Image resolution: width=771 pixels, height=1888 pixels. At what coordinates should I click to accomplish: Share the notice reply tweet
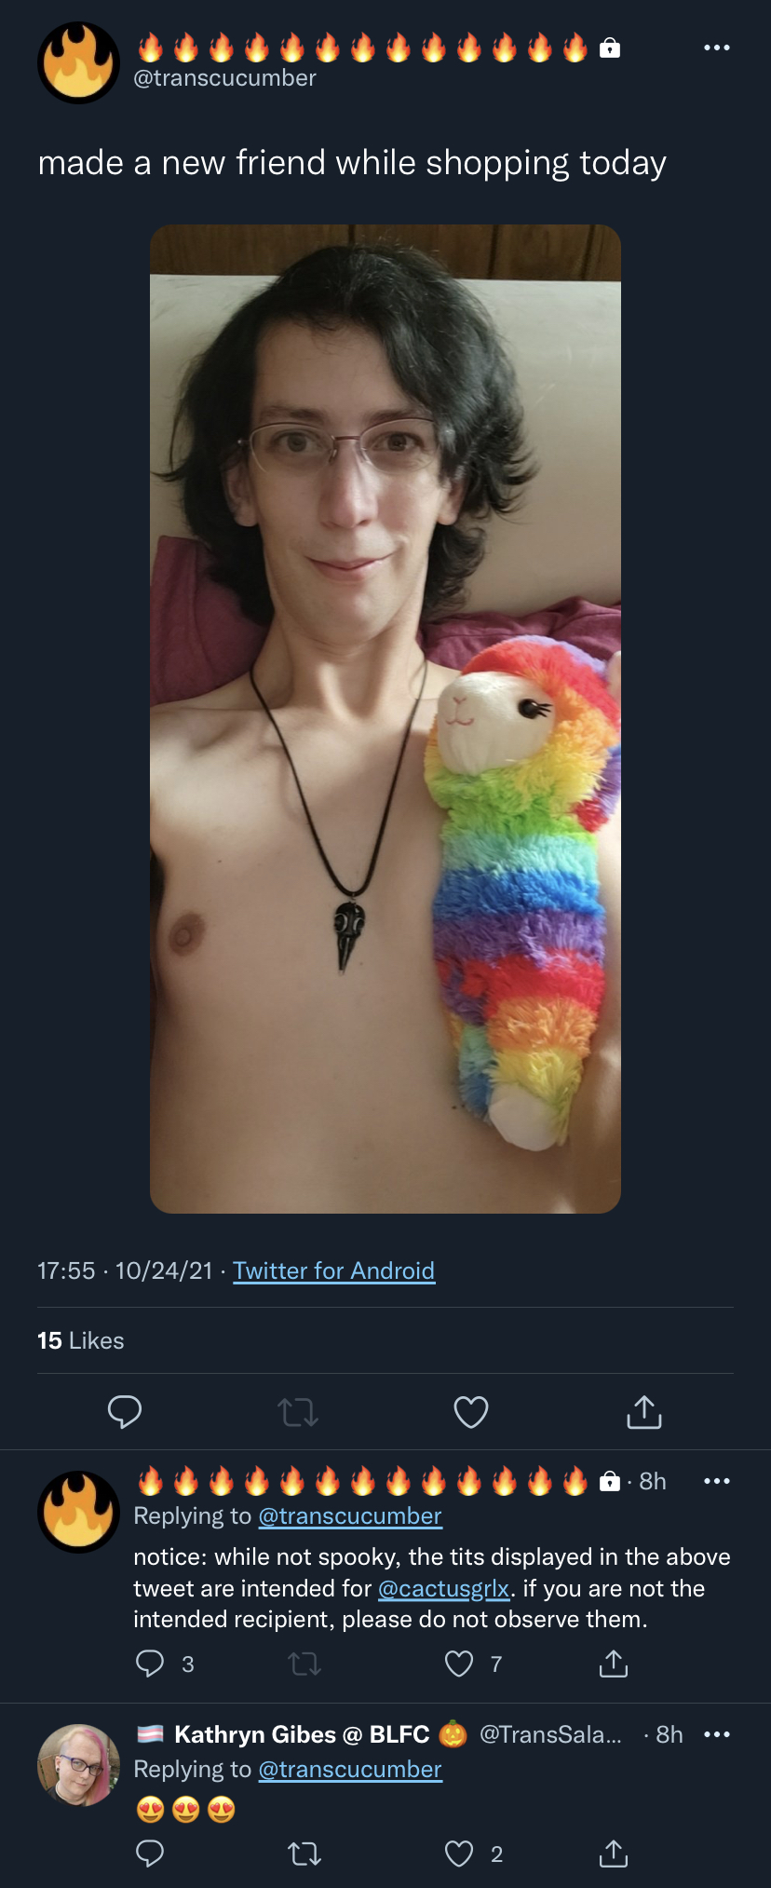614,1664
